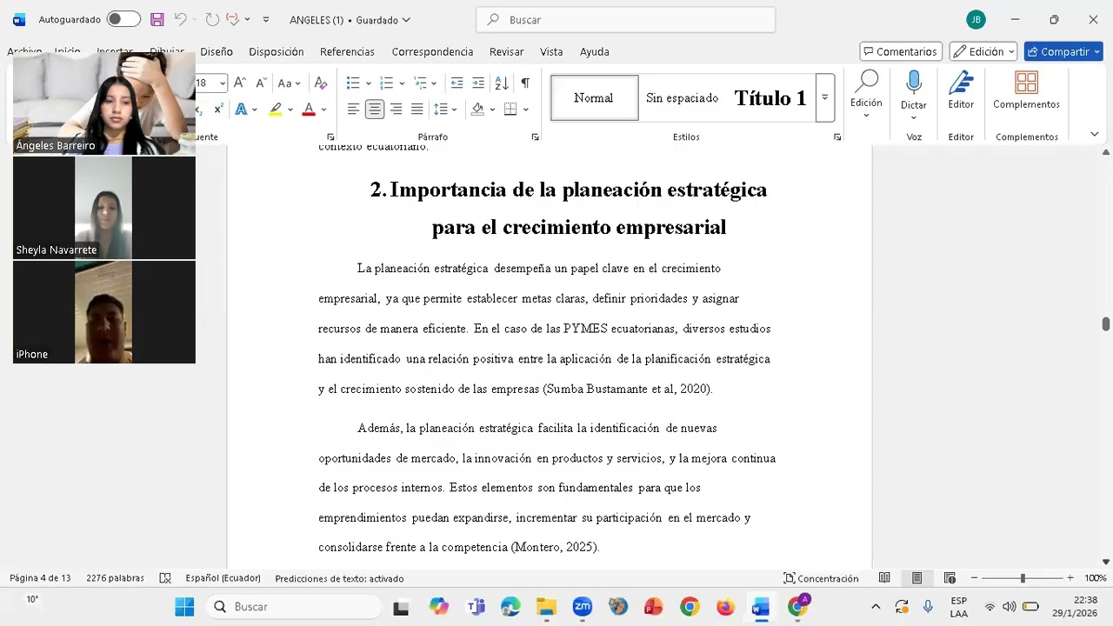Click the Buscar search field in title bar
Screen dimensions: 1113x626
(626, 19)
